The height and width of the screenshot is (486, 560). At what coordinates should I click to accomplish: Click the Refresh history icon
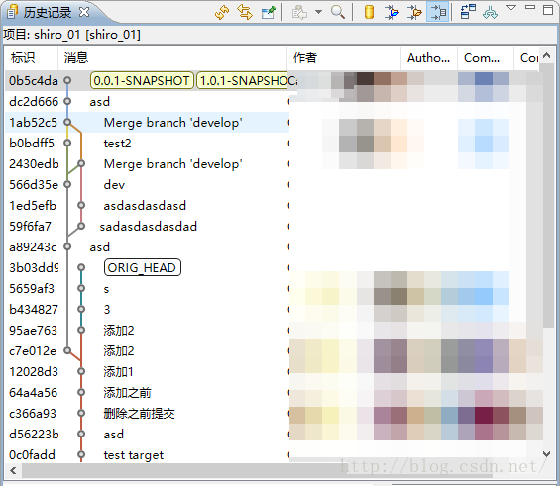click(x=222, y=12)
